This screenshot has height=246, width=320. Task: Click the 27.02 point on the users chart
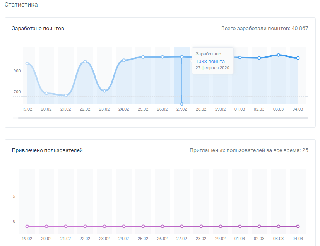point(182,226)
